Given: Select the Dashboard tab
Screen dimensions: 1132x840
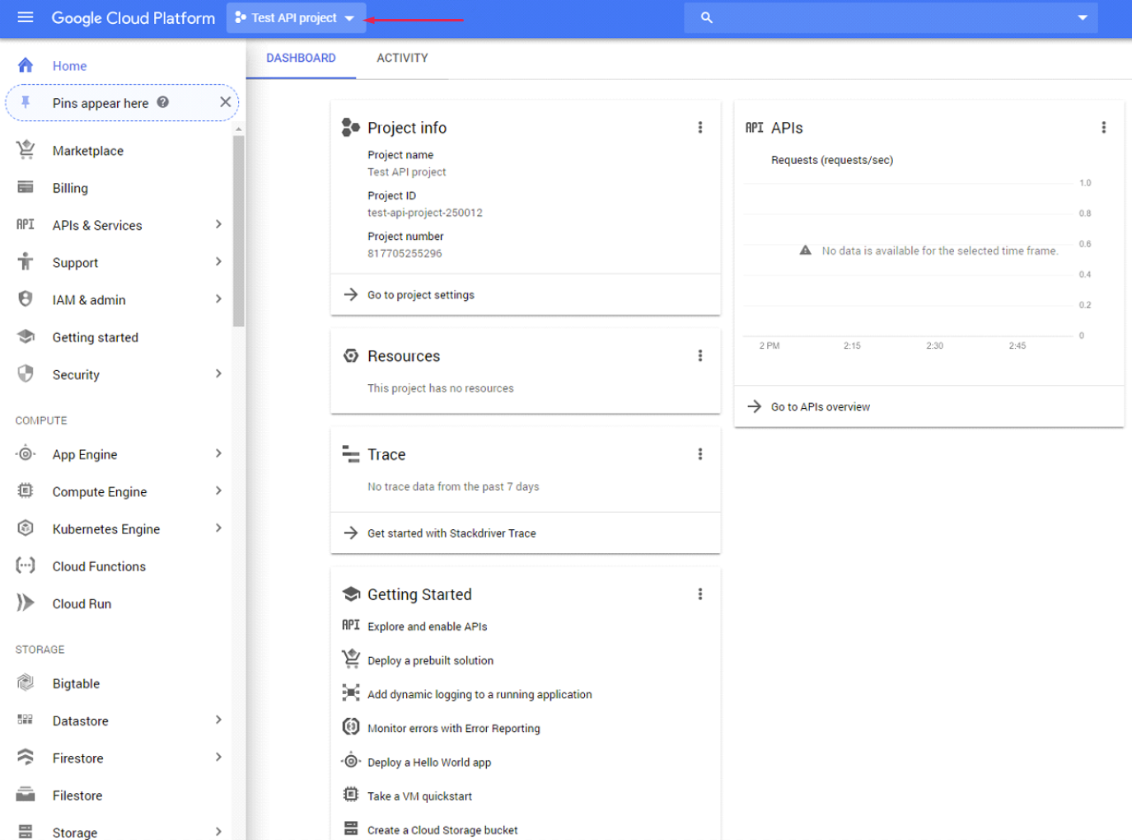Looking at the screenshot, I should (301, 58).
